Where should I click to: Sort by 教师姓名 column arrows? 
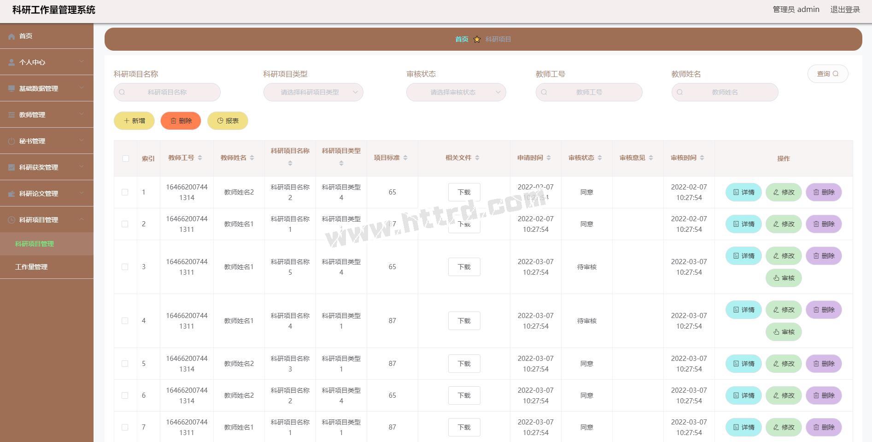[252, 158]
